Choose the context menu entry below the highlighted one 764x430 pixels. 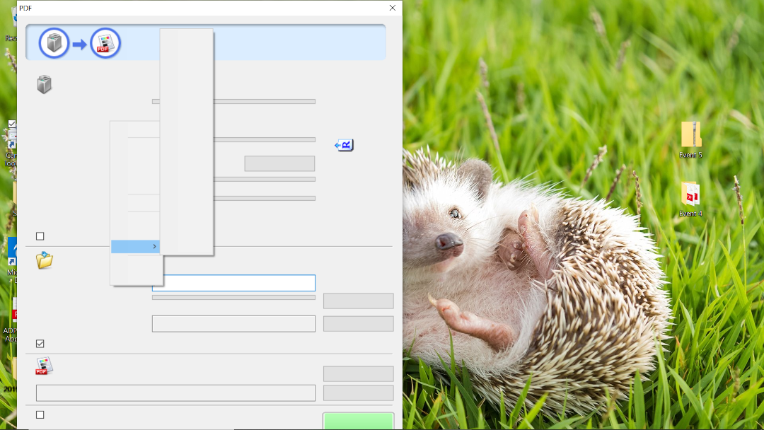pyautogui.click(x=137, y=269)
